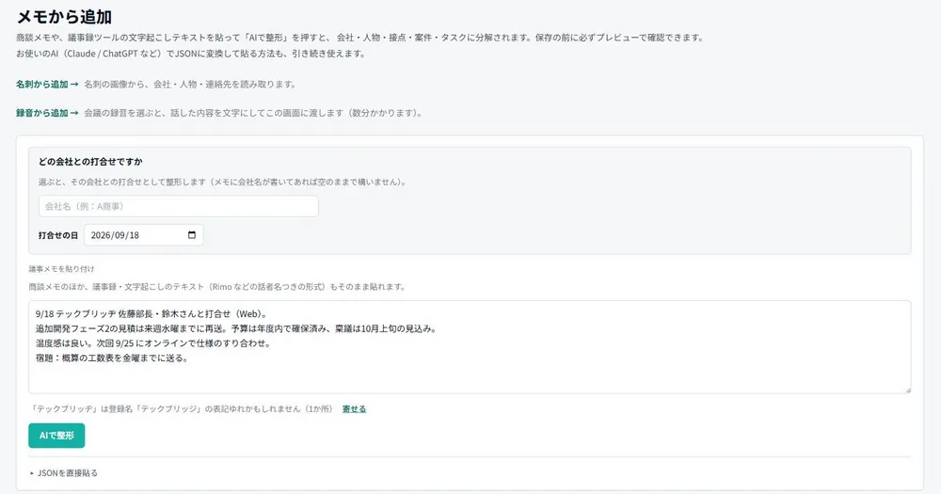Click the 表記ゆれかもしれません warning text
This screenshot has width=941, height=494.
182,408
